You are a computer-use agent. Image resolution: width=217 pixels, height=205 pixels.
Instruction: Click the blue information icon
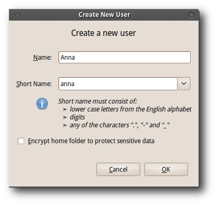[x=42, y=104]
